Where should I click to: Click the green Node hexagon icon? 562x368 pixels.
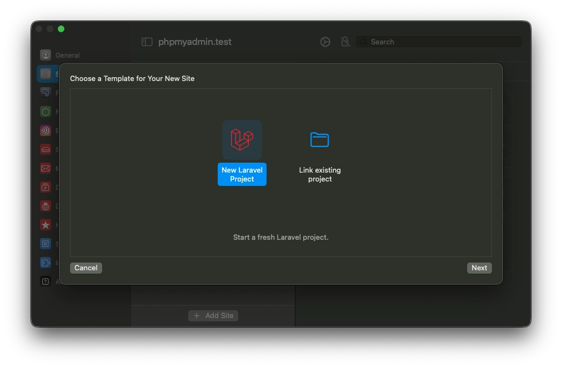[x=46, y=112]
